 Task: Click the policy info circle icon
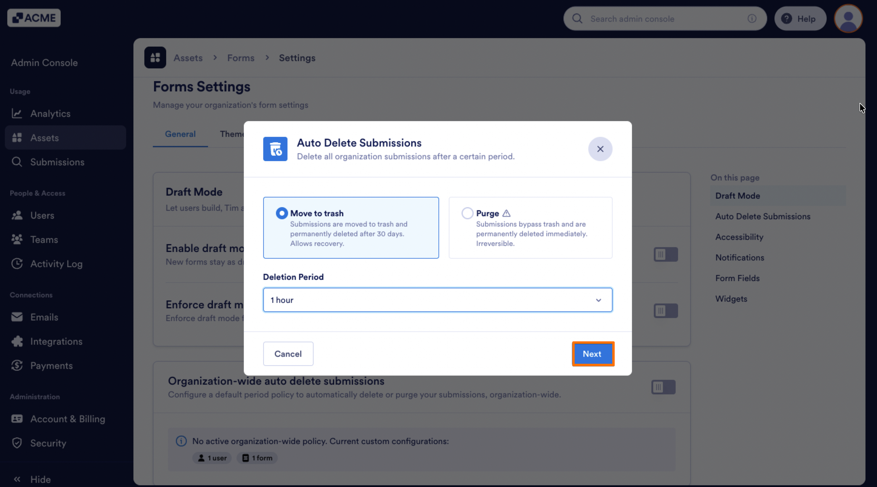tap(181, 441)
